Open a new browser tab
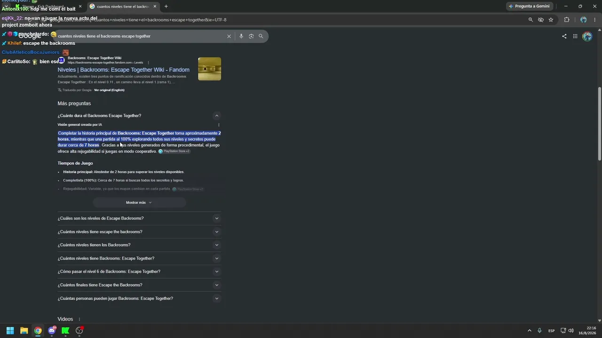The height and width of the screenshot is (338, 602). [x=166, y=7]
